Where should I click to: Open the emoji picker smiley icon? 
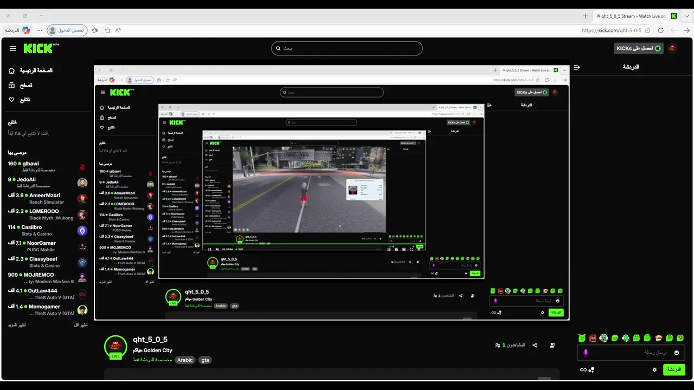pos(676,353)
